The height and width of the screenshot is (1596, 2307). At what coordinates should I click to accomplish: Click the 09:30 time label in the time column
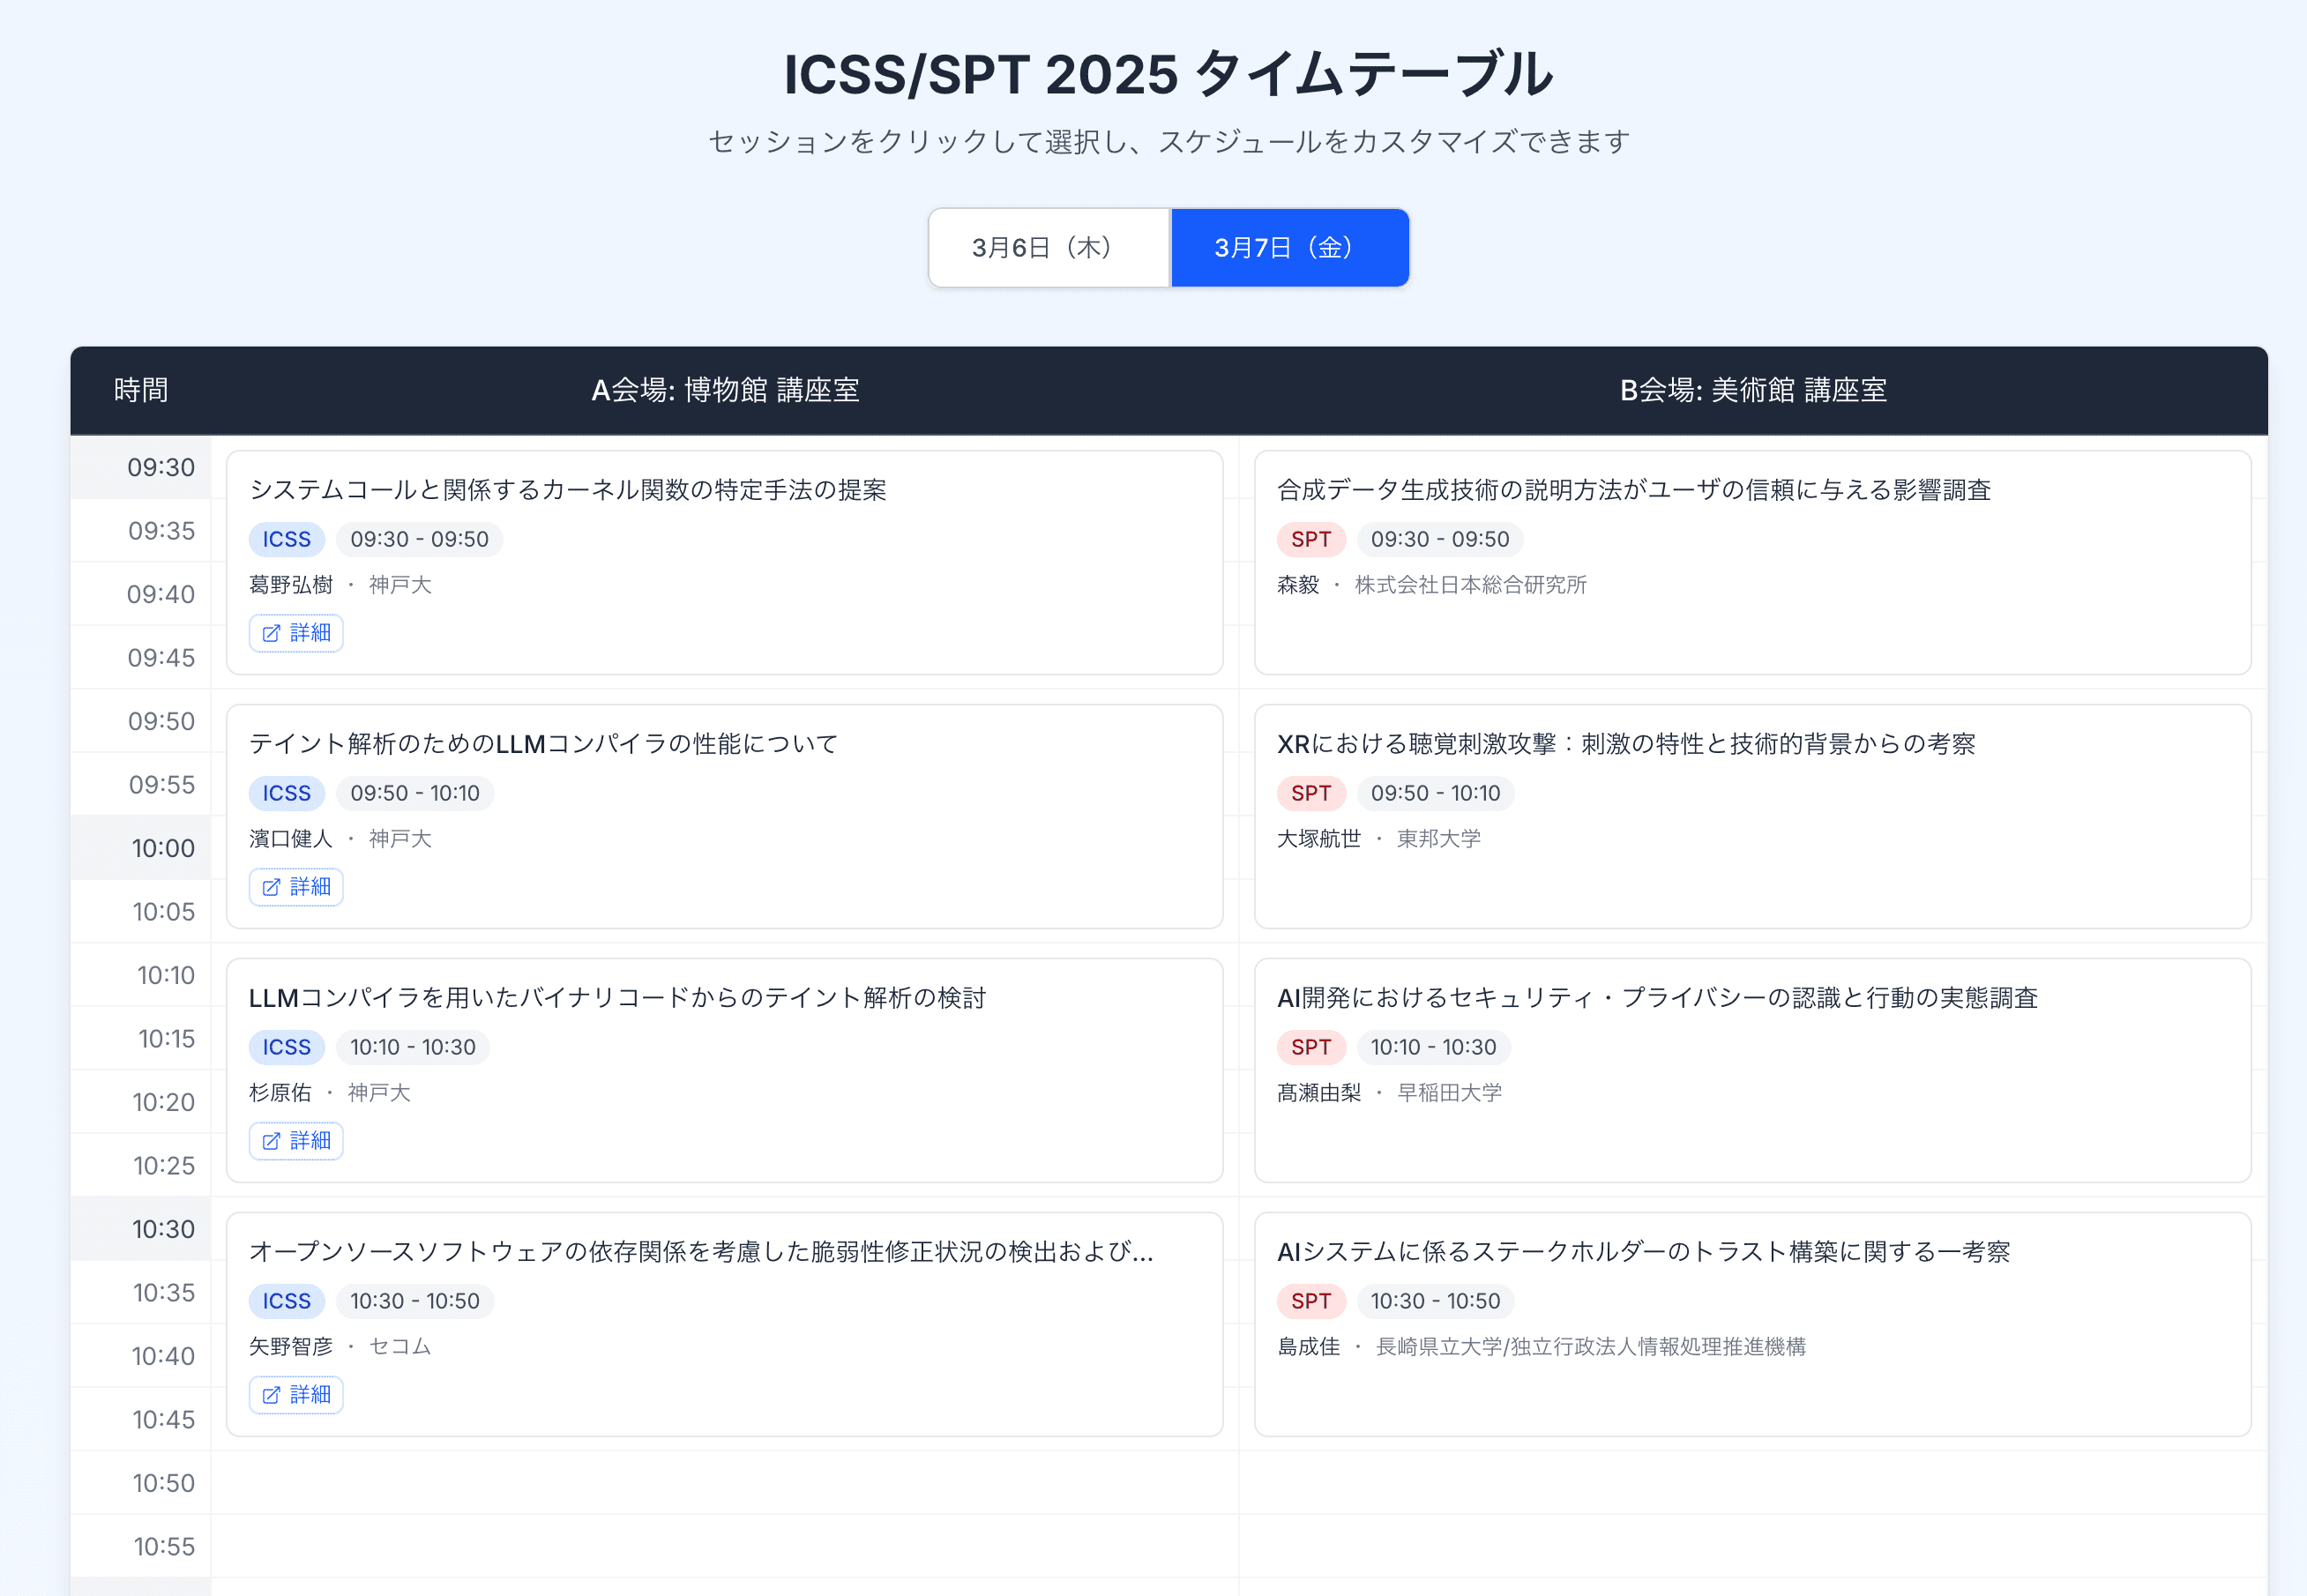[x=162, y=467]
